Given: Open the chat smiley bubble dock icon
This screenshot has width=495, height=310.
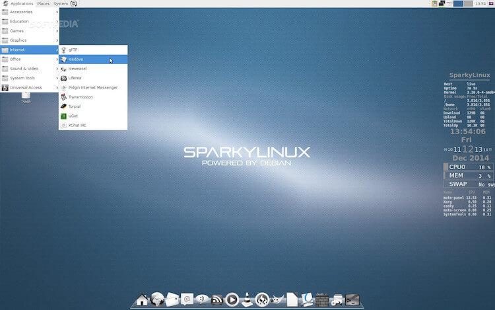Looking at the screenshot, I should [x=202, y=299].
